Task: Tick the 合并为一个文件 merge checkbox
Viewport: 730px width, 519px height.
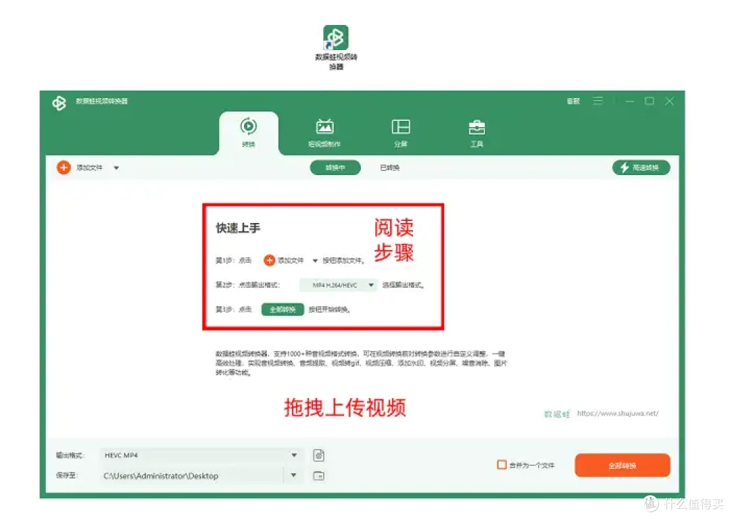Action: point(502,464)
